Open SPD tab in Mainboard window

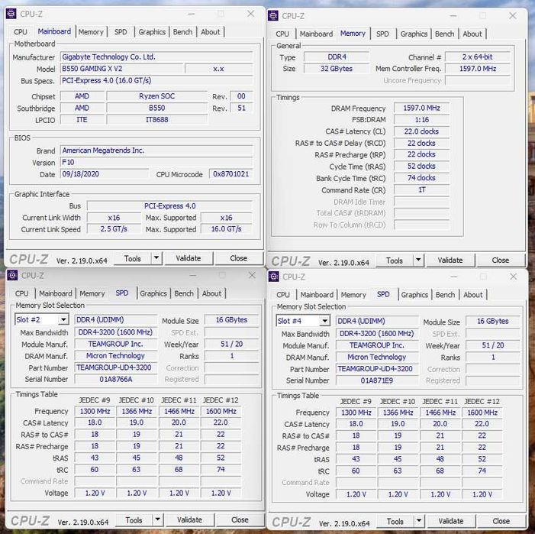click(121, 32)
